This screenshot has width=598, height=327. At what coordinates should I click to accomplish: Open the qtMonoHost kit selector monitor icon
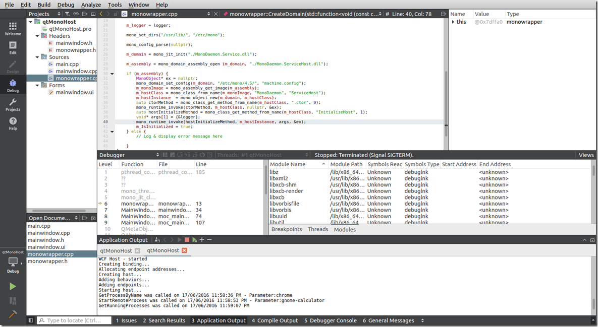[x=13, y=261]
